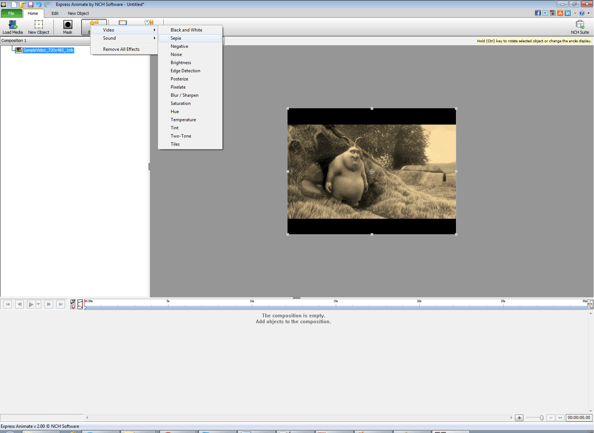The width and height of the screenshot is (594, 433).
Task: Select the Brightness effect
Action: [190, 63]
